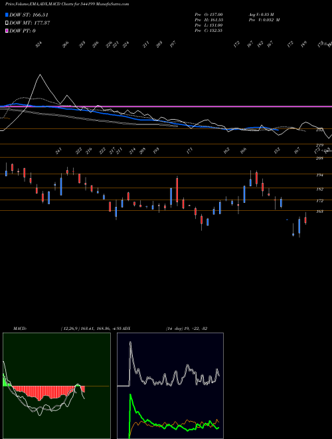
Task: Click the chart title mentioning MunafaSutra.com
Action: (x=67, y=4)
